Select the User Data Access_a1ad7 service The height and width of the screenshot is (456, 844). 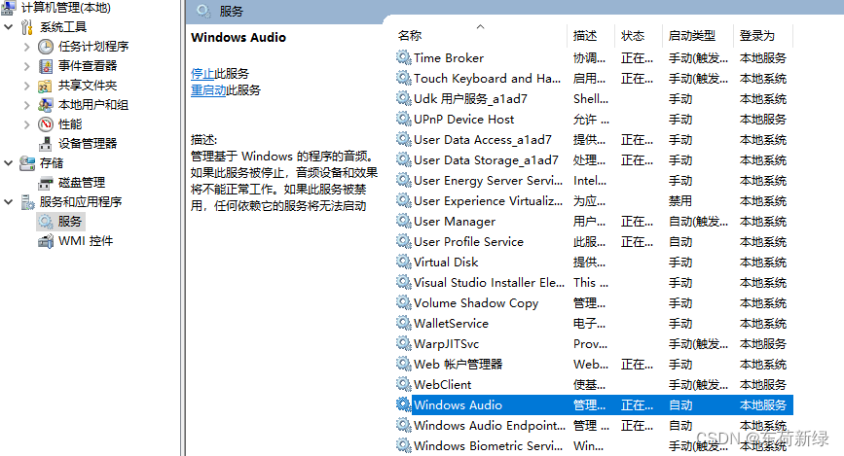[x=594, y=139]
